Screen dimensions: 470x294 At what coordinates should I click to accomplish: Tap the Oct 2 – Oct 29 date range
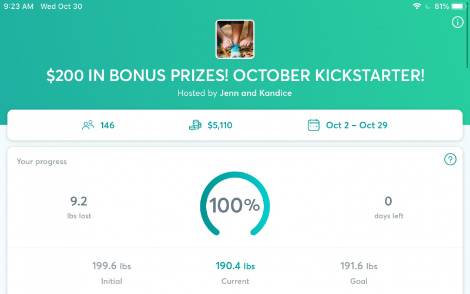pos(357,125)
